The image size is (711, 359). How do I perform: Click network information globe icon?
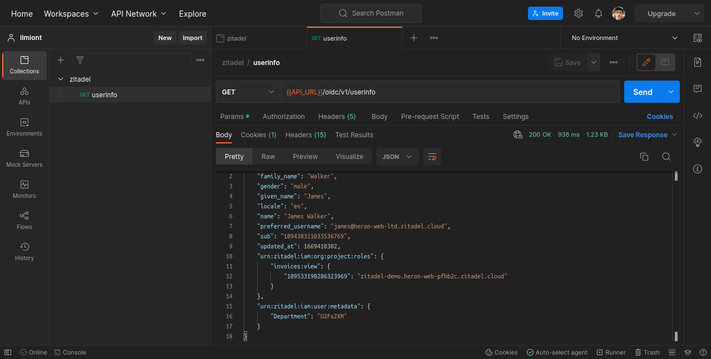tap(518, 134)
